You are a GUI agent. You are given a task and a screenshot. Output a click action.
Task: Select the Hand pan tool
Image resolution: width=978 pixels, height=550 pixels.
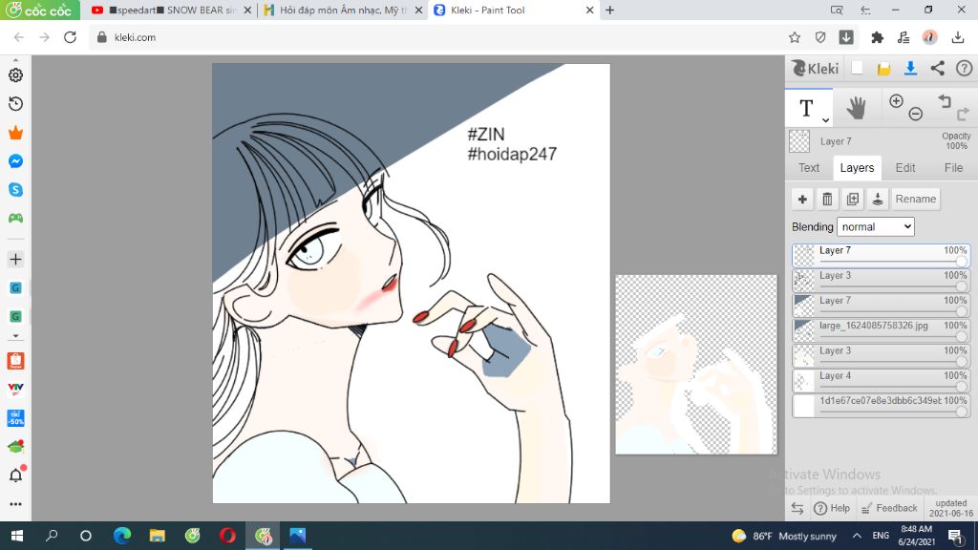[x=856, y=108]
